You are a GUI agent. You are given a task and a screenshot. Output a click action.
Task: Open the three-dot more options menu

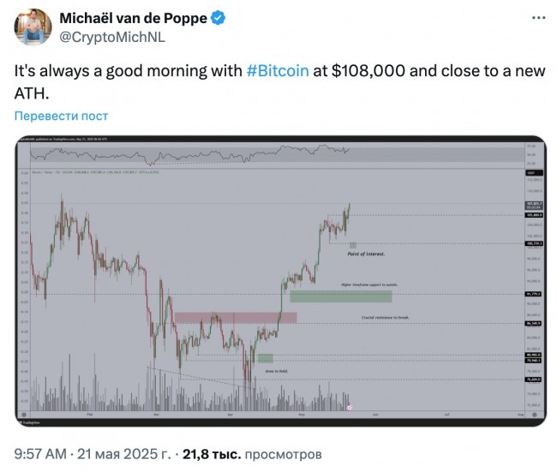coord(538,18)
